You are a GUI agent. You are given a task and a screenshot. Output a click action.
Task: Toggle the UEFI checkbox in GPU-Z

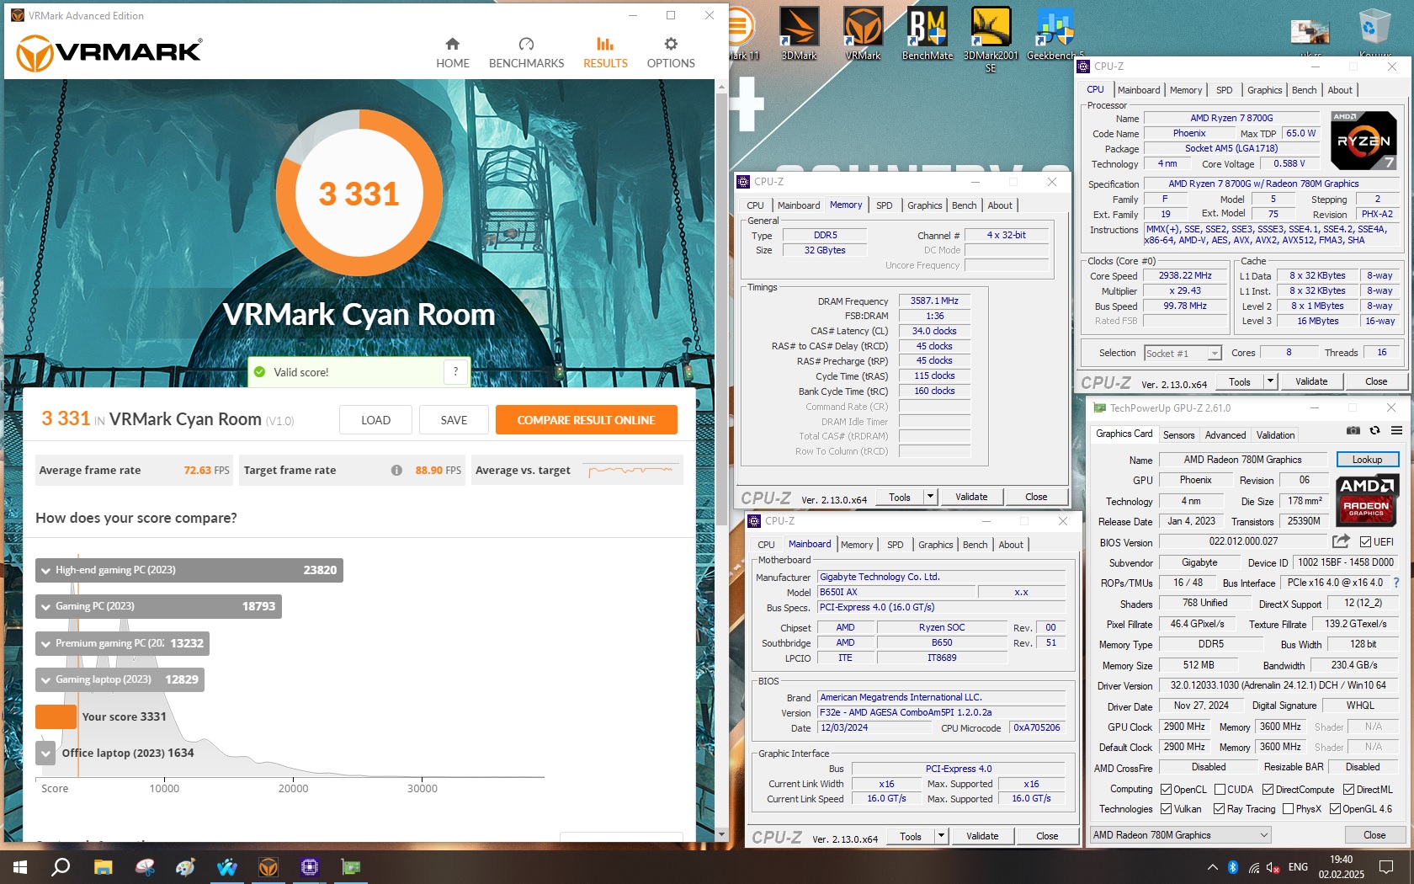click(x=1365, y=541)
